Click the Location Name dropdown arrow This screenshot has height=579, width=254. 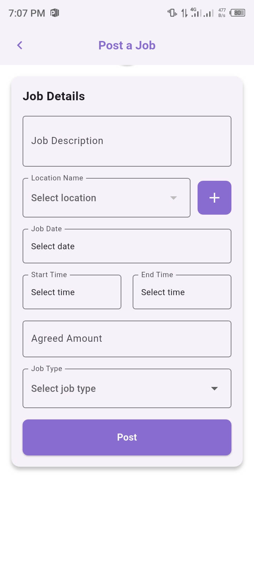[173, 198]
